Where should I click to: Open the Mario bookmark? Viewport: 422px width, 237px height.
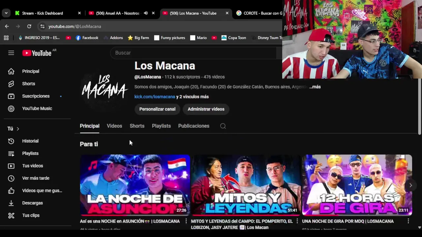point(198,38)
